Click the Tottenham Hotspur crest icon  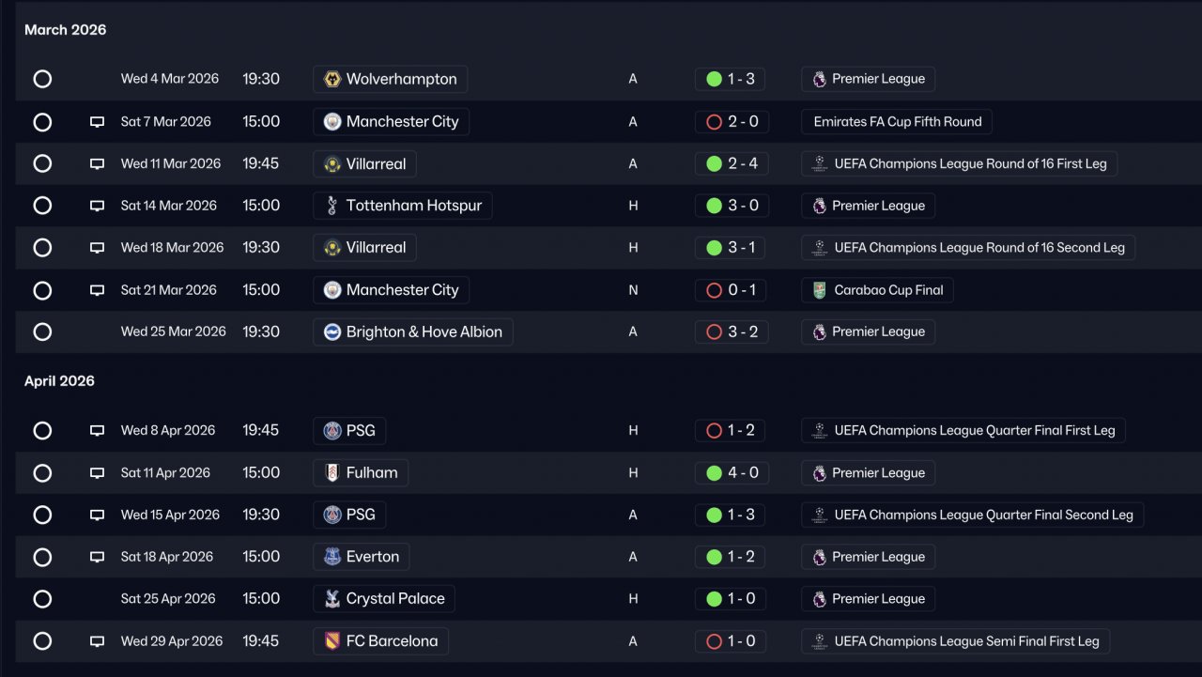click(331, 206)
